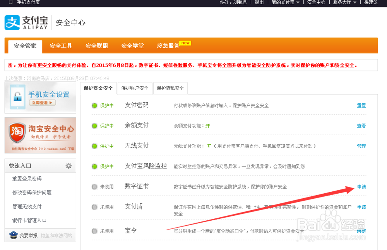This screenshot has height=250, width=387.
Task: Click 查看 link for 余额支付
Action: [361, 126]
